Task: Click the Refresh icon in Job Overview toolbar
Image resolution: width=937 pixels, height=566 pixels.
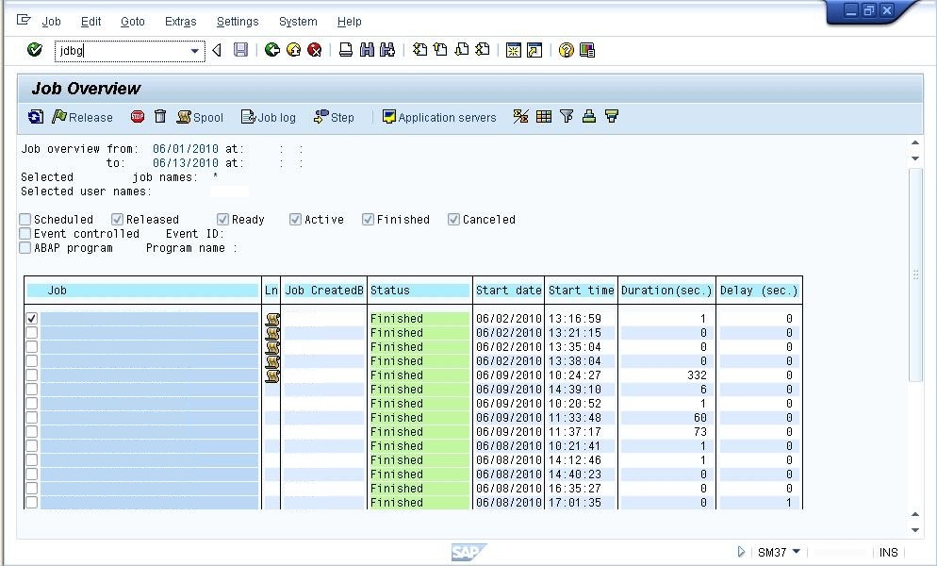Action: (36, 117)
